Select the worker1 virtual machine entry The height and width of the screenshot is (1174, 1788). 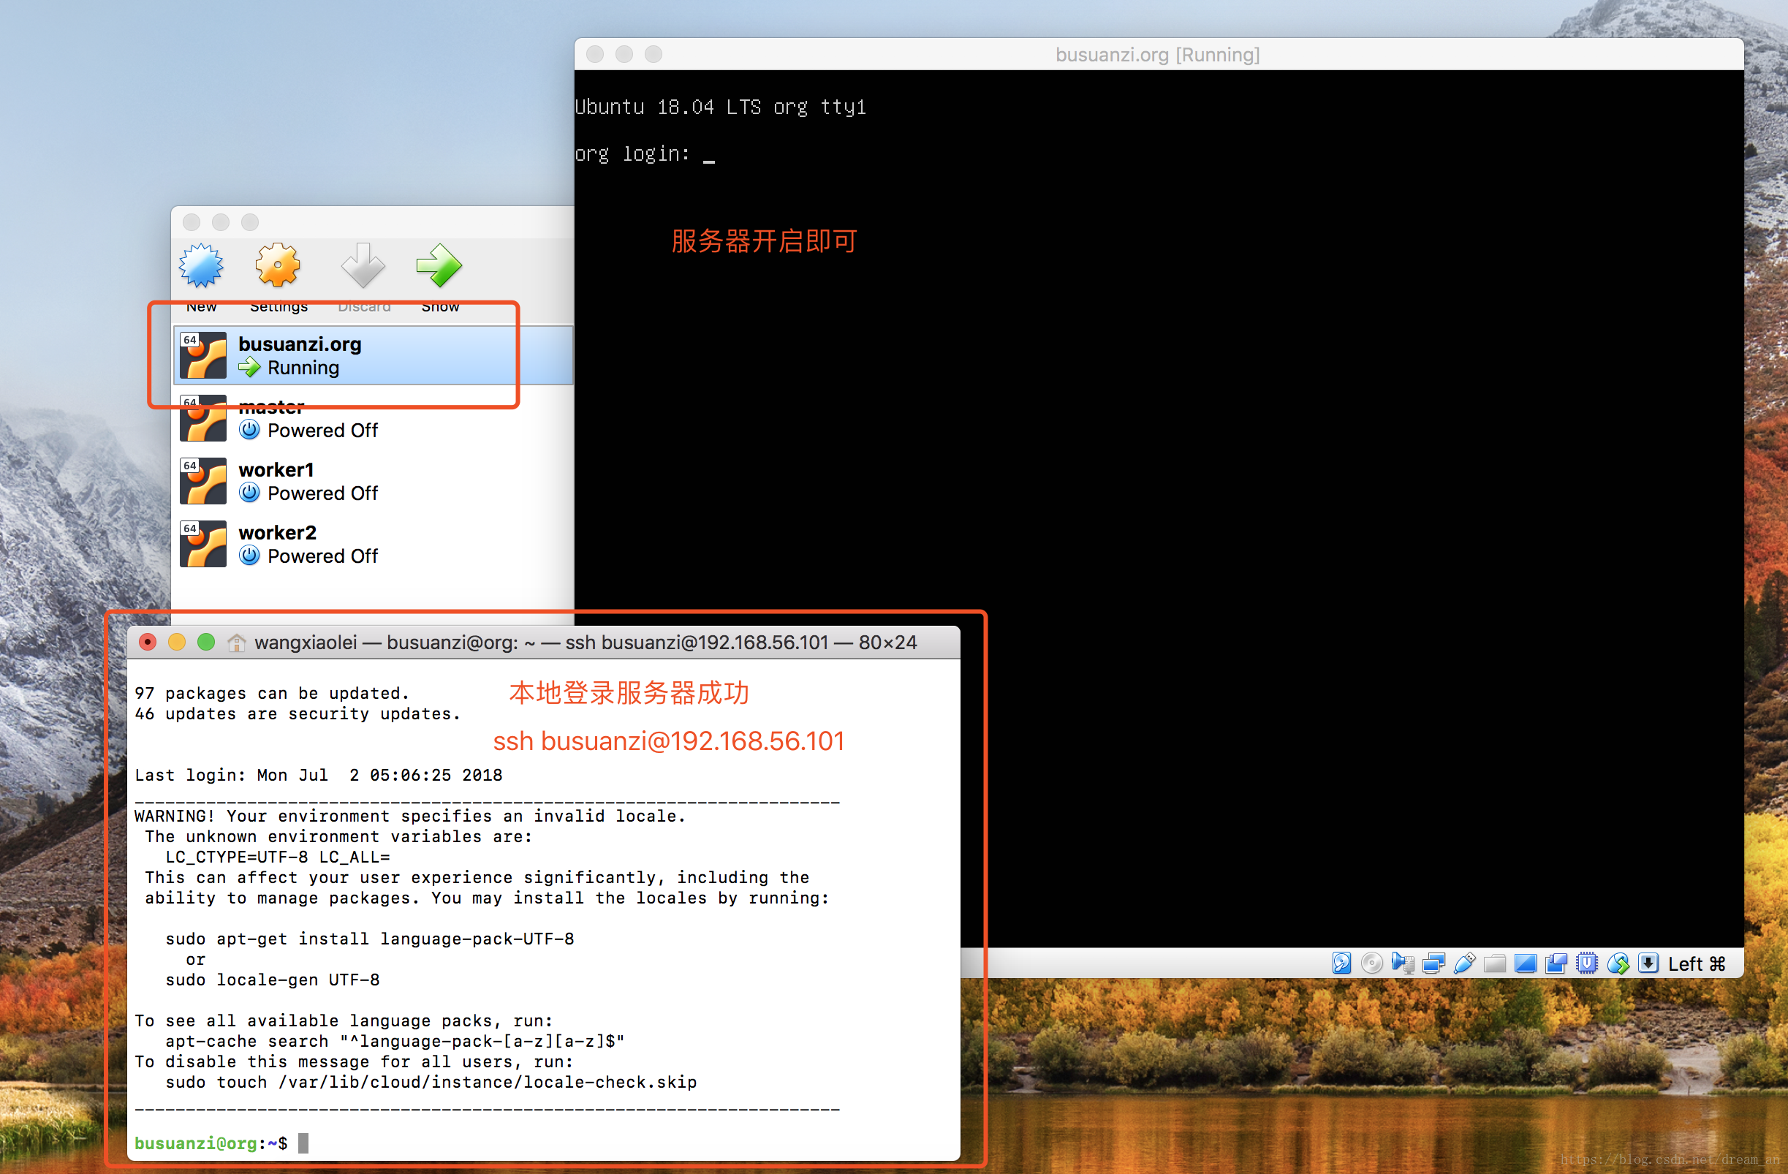[373, 482]
